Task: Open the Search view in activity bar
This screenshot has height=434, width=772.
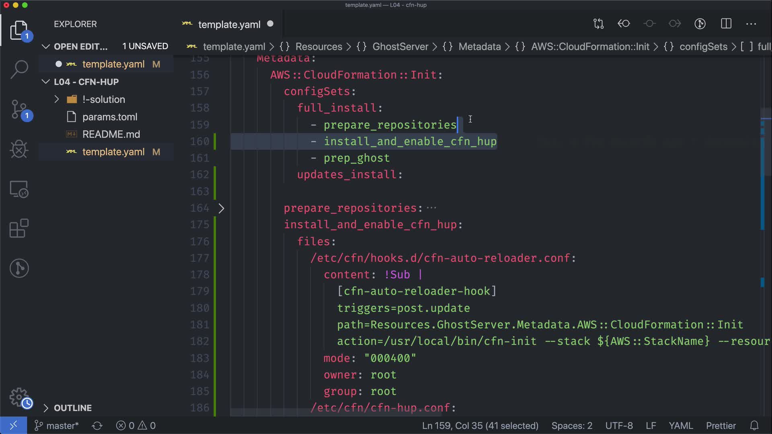Action: (x=19, y=70)
